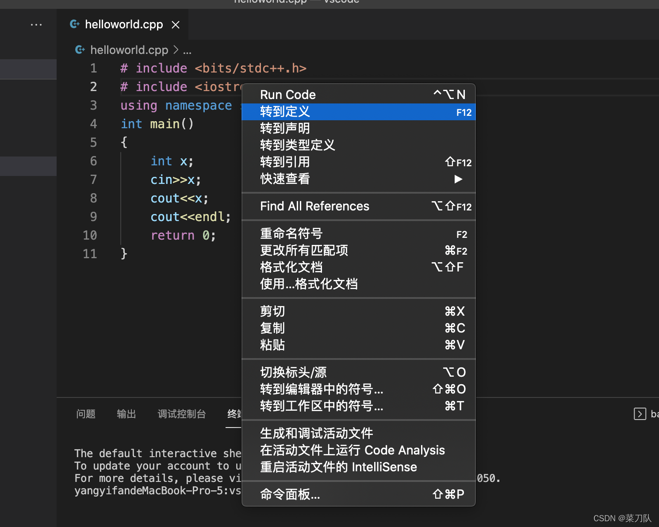Click "return 0;" on line 10

pyautogui.click(x=184, y=235)
